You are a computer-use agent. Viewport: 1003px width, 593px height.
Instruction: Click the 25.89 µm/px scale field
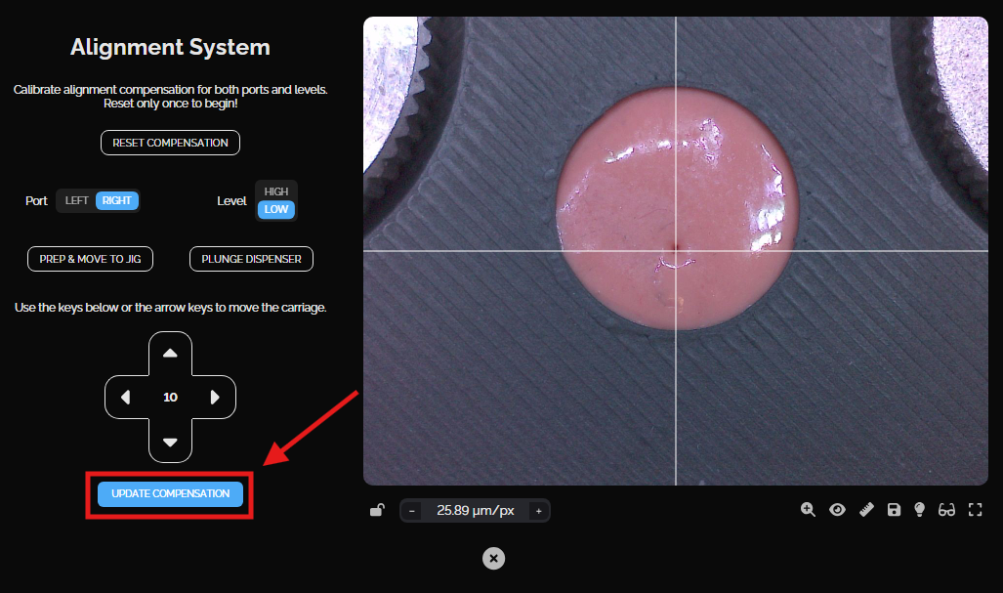pyautogui.click(x=475, y=511)
